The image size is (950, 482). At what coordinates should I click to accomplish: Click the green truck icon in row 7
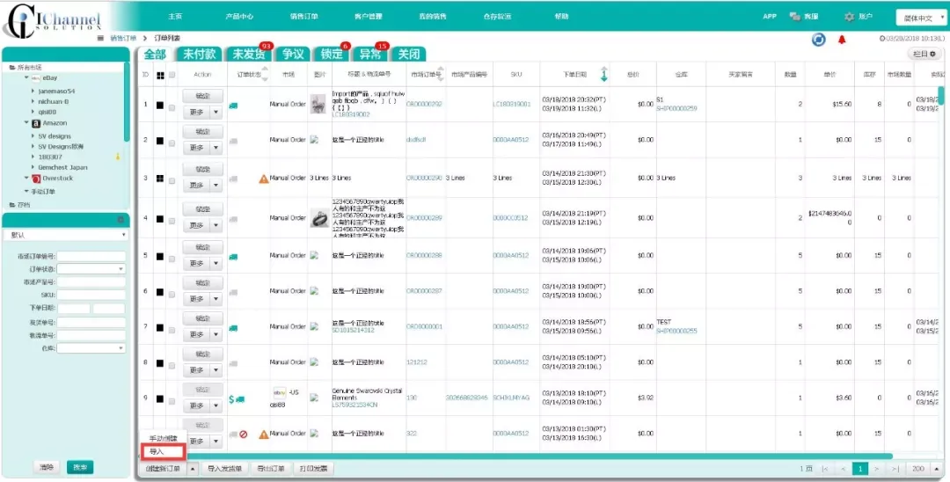233,327
